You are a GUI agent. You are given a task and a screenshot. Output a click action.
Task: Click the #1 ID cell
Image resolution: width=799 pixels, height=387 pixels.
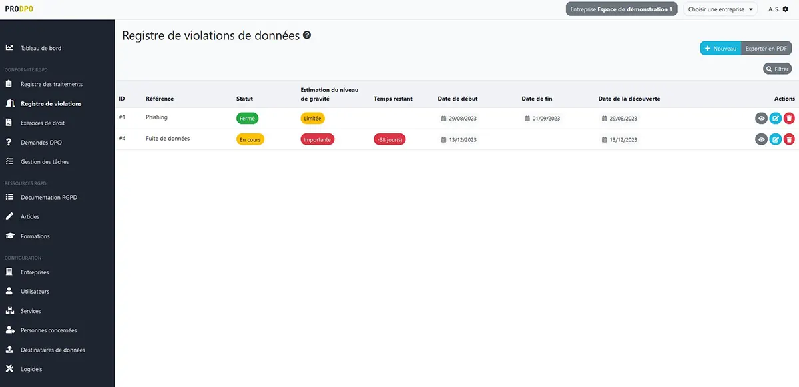point(122,117)
